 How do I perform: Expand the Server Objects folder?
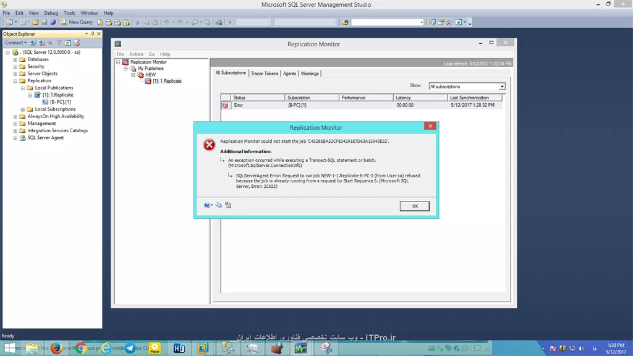pyautogui.click(x=15, y=74)
